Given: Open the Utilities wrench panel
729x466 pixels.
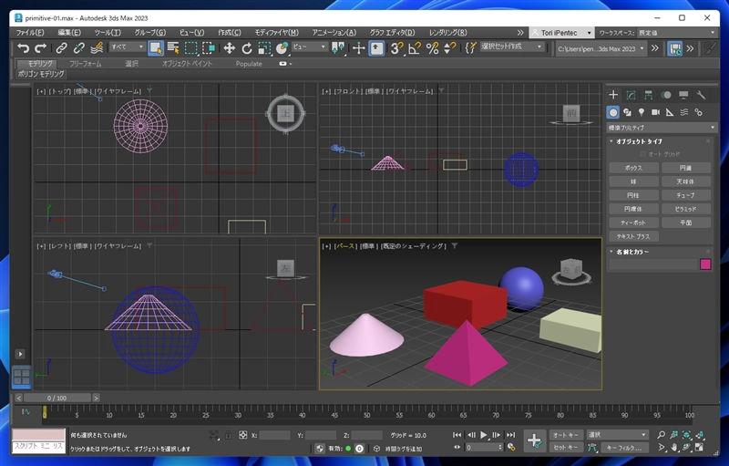Looking at the screenshot, I should click(701, 95).
